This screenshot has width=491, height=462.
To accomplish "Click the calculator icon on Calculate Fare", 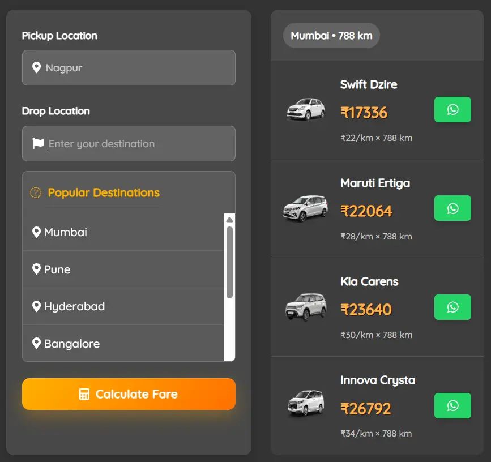I will 84,394.
